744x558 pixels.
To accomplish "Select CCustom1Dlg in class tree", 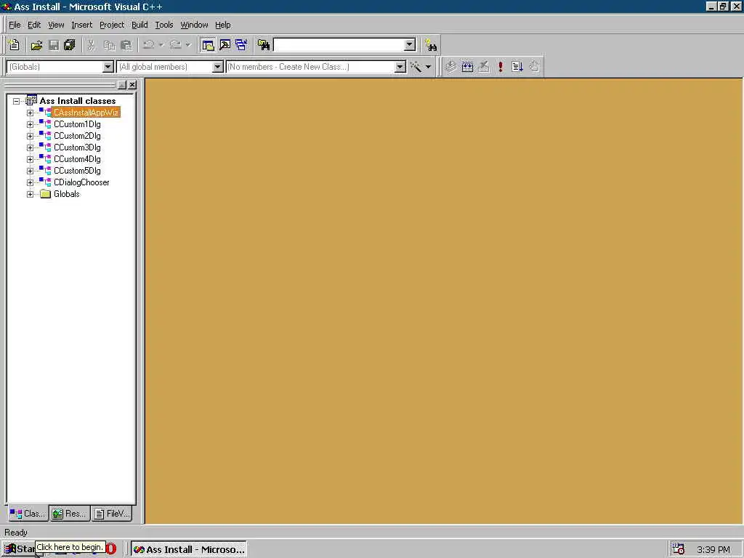I will point(77,124).
